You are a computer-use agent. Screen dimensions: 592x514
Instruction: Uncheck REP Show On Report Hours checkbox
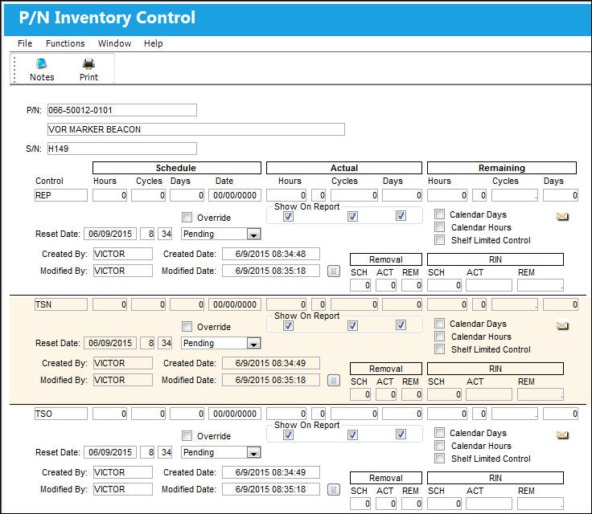pyautogui.click(x=288, y=216)
